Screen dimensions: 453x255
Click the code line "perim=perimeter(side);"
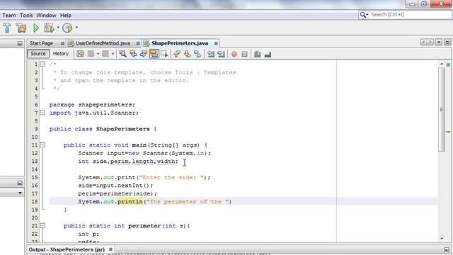click(117, 193)
